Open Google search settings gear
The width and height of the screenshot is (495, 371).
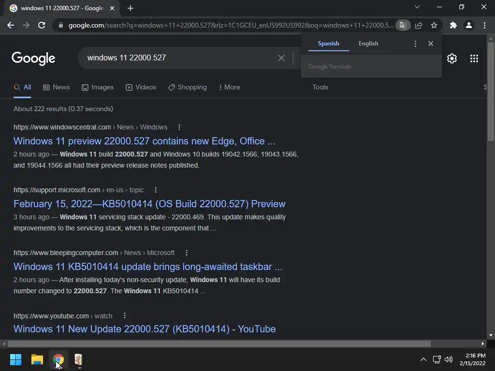click(x=452, y=58)
